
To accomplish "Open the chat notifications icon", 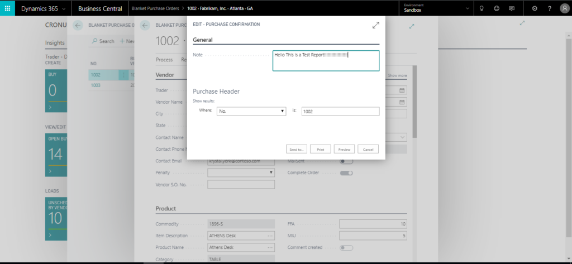I will pyautogui.click(x=512, y=9).
